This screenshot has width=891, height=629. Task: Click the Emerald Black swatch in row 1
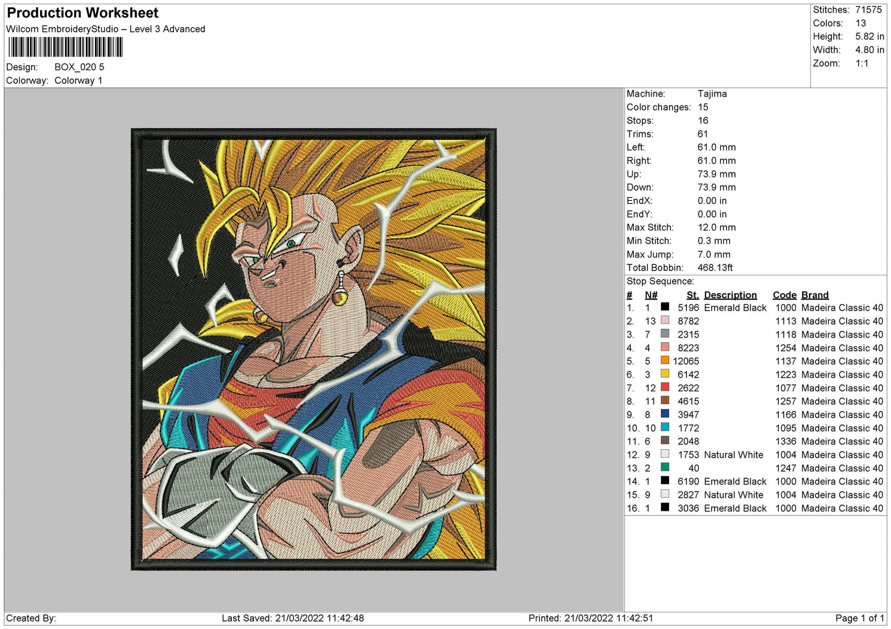(x=665, y=307)
